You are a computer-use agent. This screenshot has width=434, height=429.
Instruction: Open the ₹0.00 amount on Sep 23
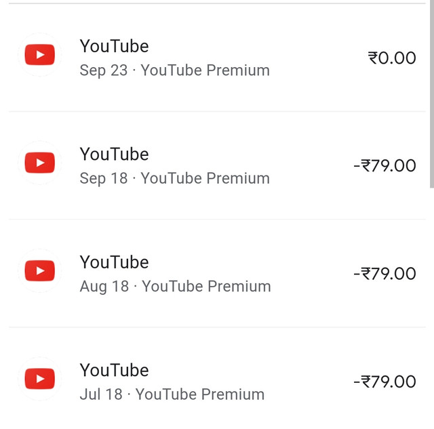pyautogui.click(x=392, y=58)
